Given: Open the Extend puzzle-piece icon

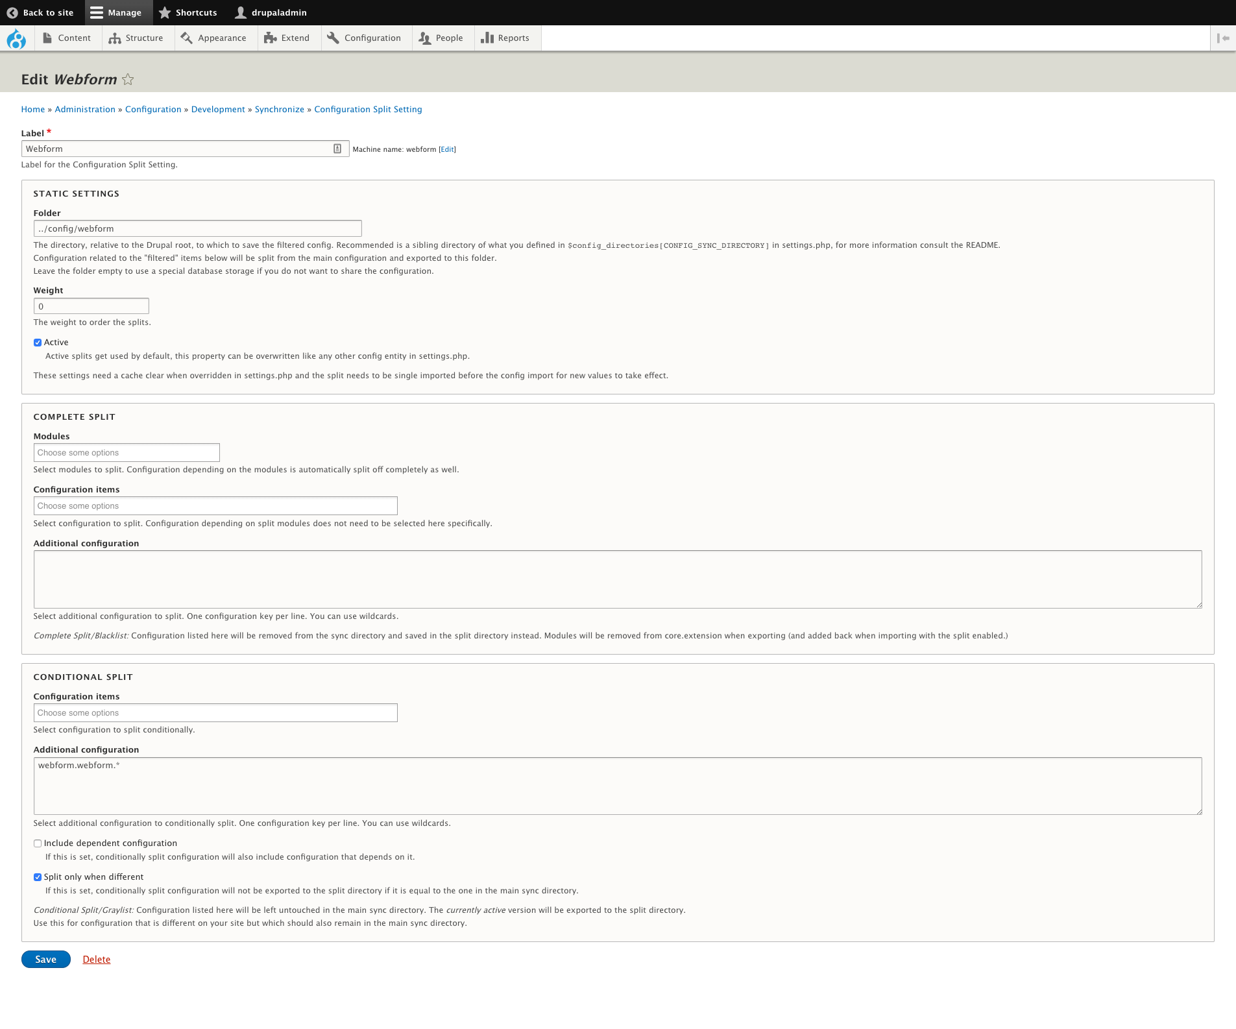Looking at the screenshot, I should [x=270, y=38].
